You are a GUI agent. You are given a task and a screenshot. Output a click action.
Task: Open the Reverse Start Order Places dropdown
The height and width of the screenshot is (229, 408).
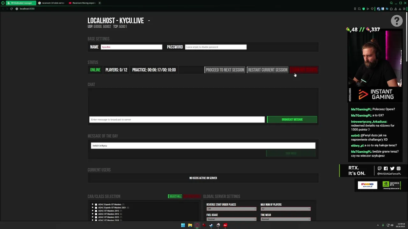point(231,209)
